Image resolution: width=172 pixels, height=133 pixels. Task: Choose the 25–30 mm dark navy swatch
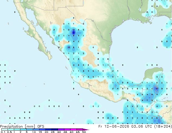point(55,129)
